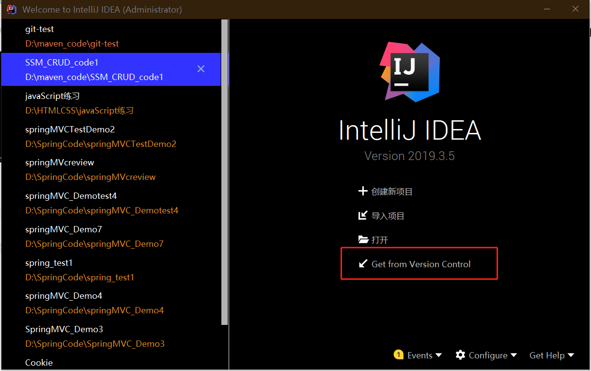Open the springMVC_Demotest4 project
This screenshot has width=591, height=371.
pos(111,203)
